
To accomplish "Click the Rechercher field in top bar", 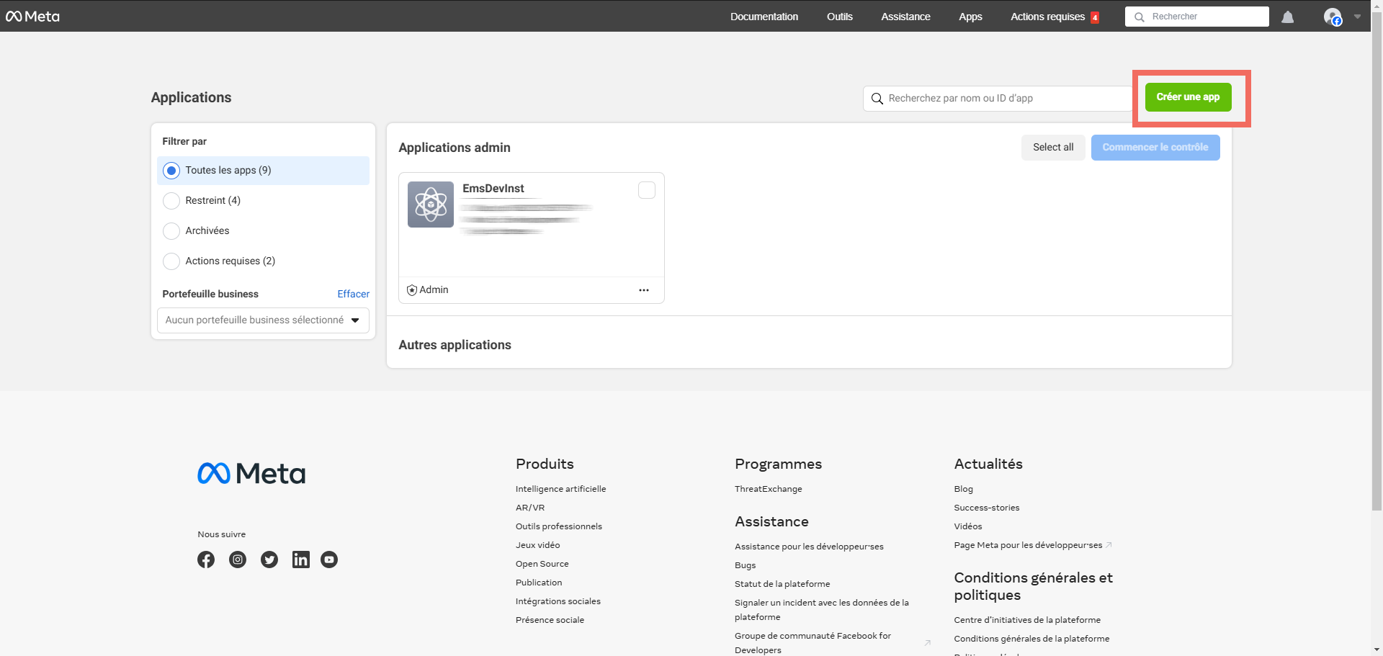I will click(1197, 17).
